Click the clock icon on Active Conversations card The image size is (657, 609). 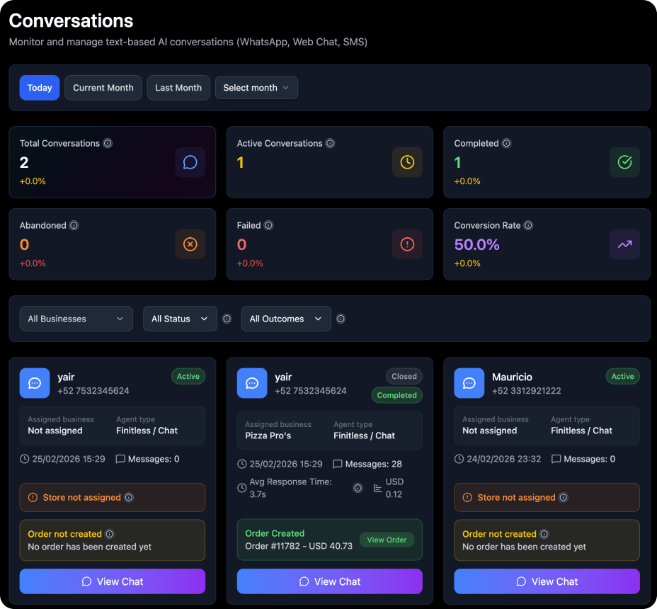point(407,162)
